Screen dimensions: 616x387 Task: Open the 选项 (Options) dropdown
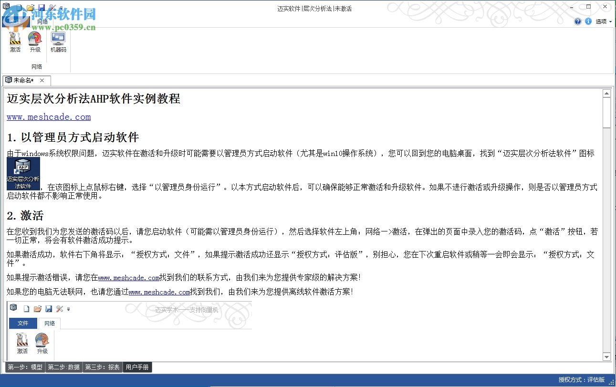tap(601, 21)
